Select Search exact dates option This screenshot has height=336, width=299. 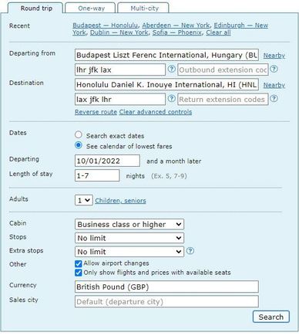coord(79,134)
